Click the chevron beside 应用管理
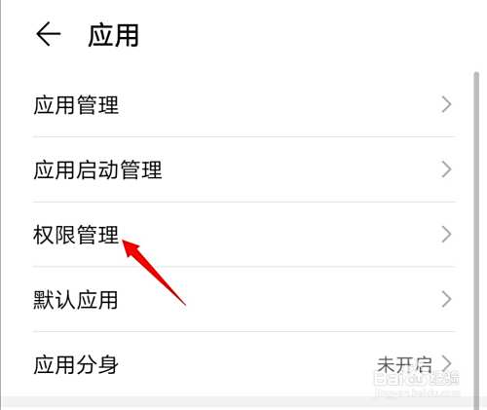487x410 pixels. (447, 105)
